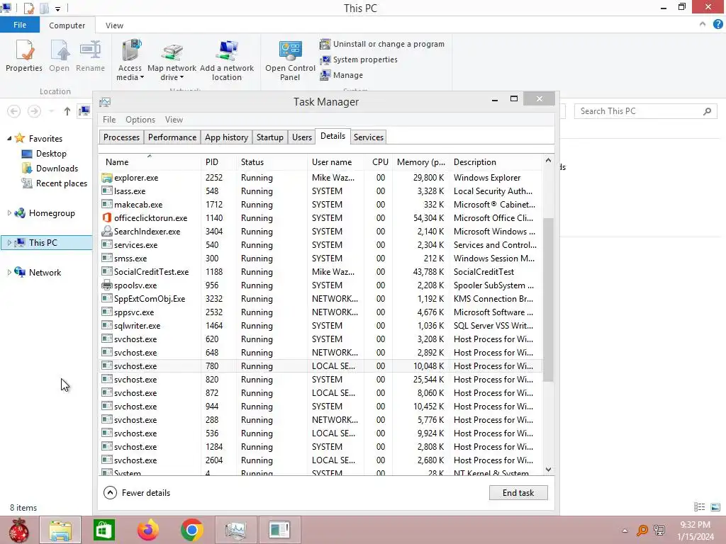Screen dimensions: 726x544
Task: Collapse Task Manager with Fewer details
Action: click(137, 493)
